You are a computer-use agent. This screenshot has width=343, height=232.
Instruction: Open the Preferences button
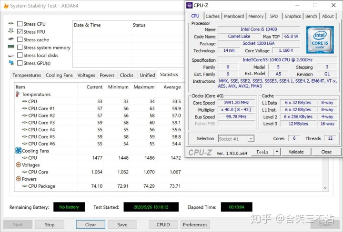[x=195, y=224]
